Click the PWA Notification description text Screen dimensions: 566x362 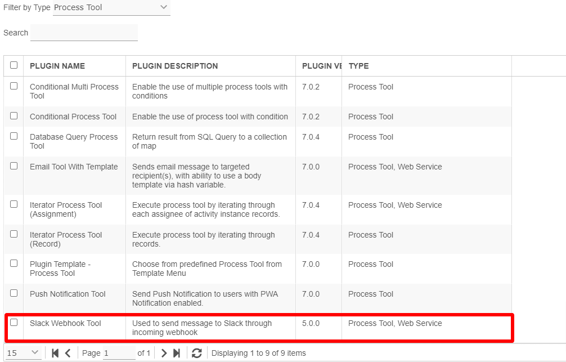pos(205,298)
